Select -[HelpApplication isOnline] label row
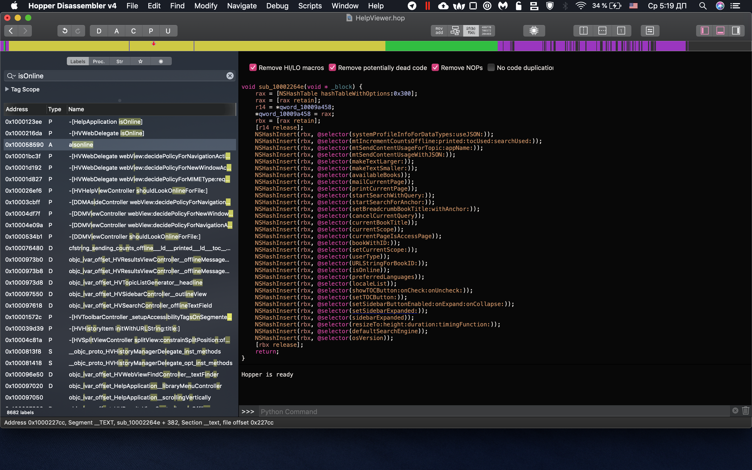 tap(106, 121)
